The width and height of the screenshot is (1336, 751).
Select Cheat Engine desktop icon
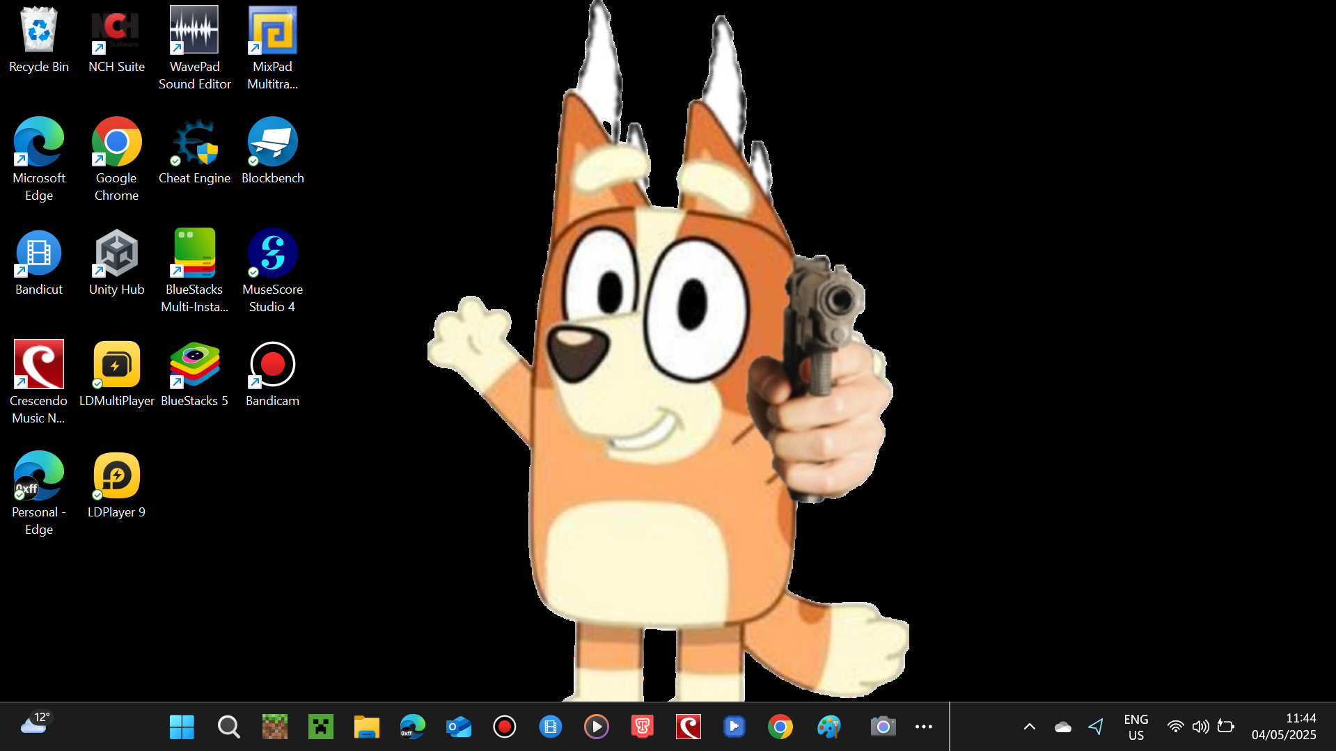click(x=194, y=151)
